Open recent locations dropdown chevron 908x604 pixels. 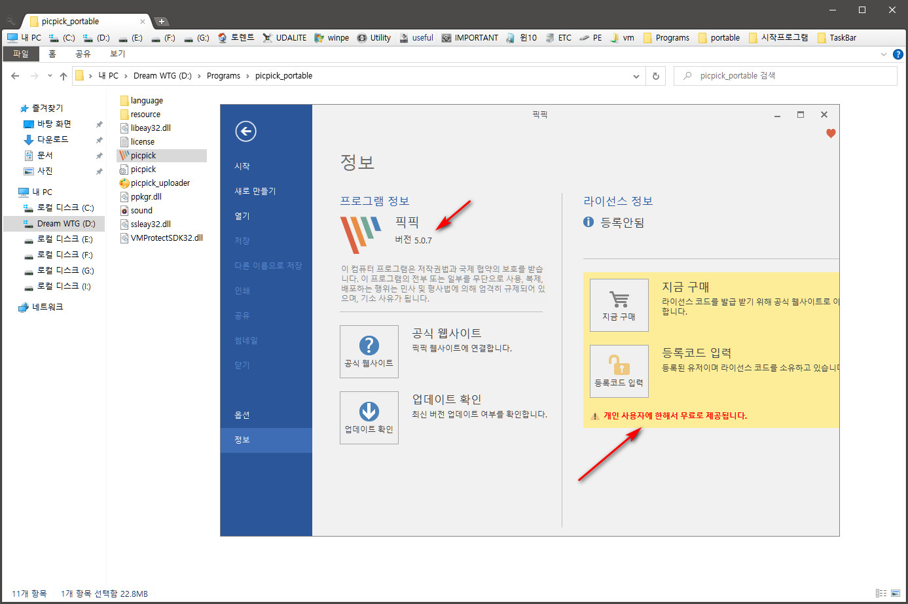50,76
